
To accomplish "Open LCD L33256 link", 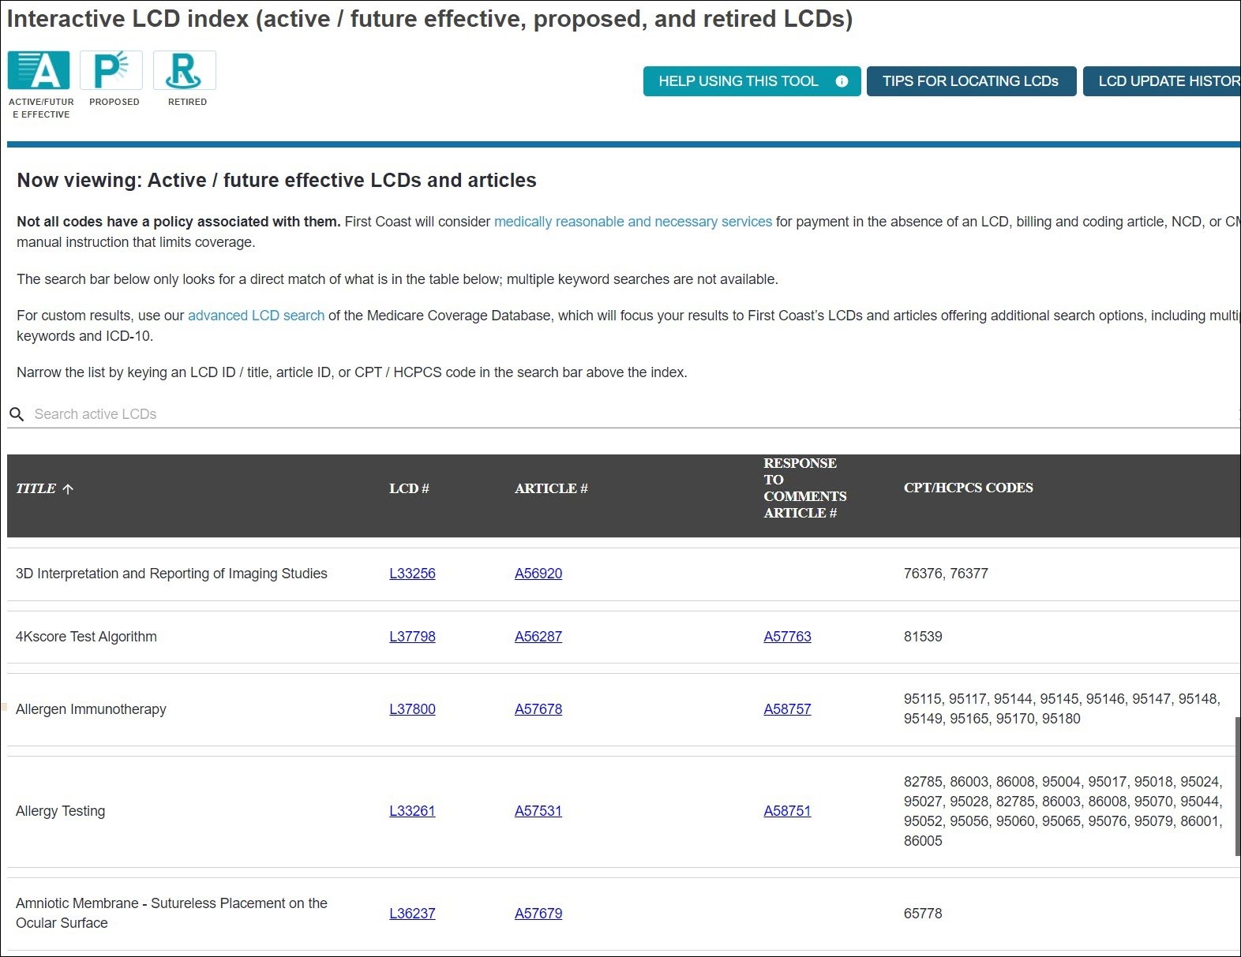I will click(x=412, y=574).
